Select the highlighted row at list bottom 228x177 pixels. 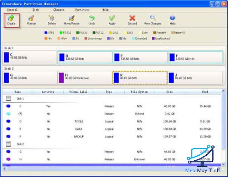(112, 165)
